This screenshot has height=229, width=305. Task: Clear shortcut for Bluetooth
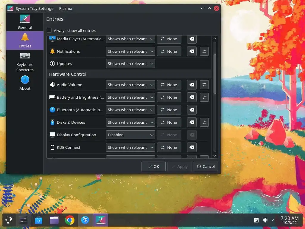(192, 110)
